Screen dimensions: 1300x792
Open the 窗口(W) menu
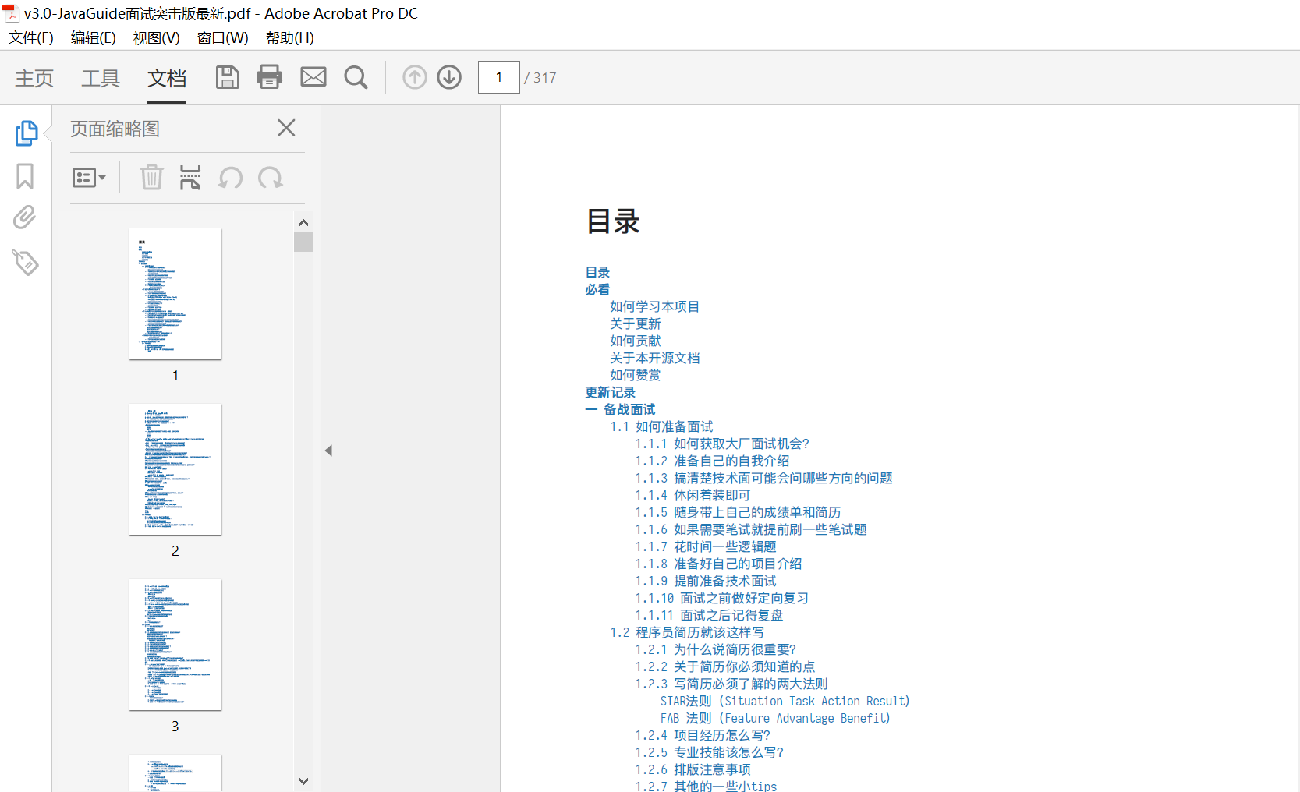pyautogui.click(x=222, y=38)
